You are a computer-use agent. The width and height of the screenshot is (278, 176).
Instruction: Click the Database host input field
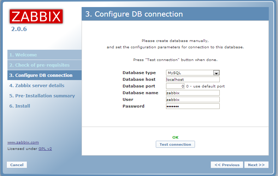193,79
